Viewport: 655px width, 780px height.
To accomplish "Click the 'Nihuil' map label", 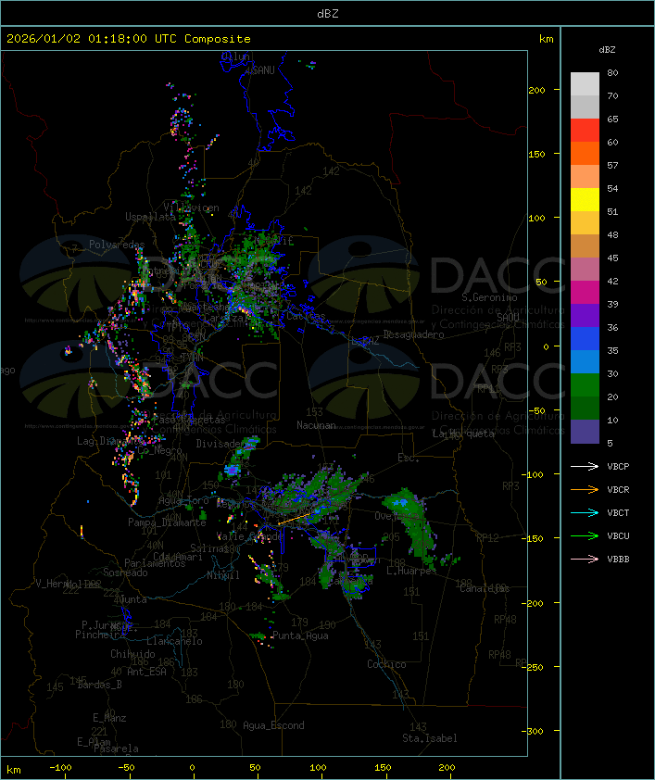I will coord(223,575).
